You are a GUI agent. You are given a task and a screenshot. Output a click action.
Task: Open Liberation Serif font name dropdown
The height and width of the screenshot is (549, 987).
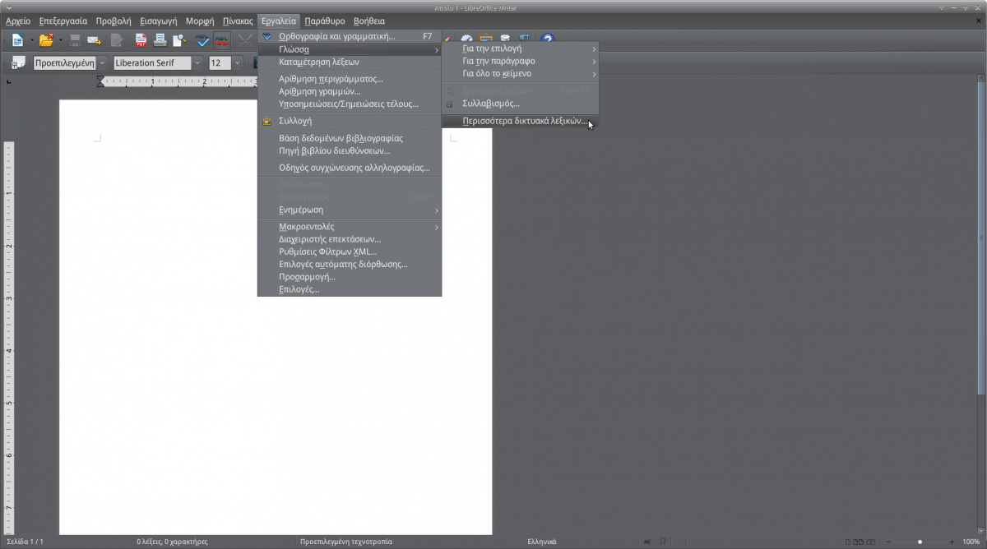coord(197,62)
